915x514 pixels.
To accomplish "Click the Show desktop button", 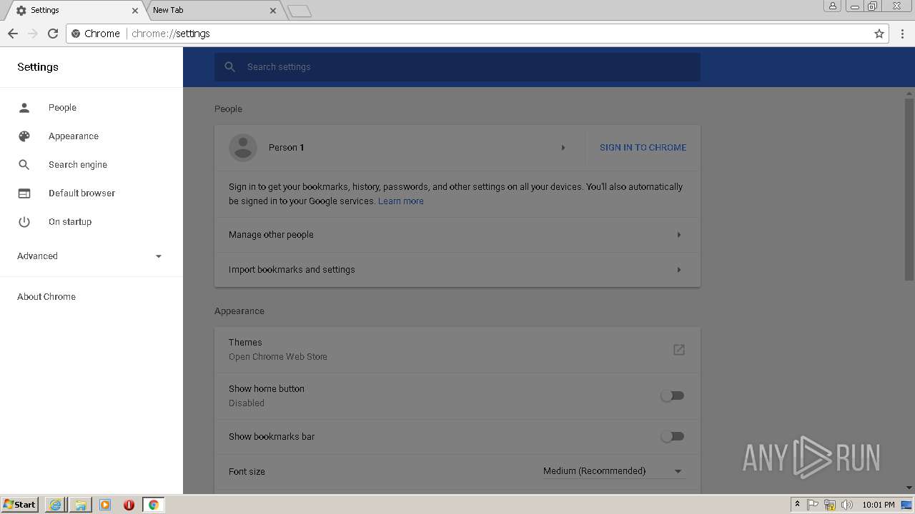I will 908,505.
